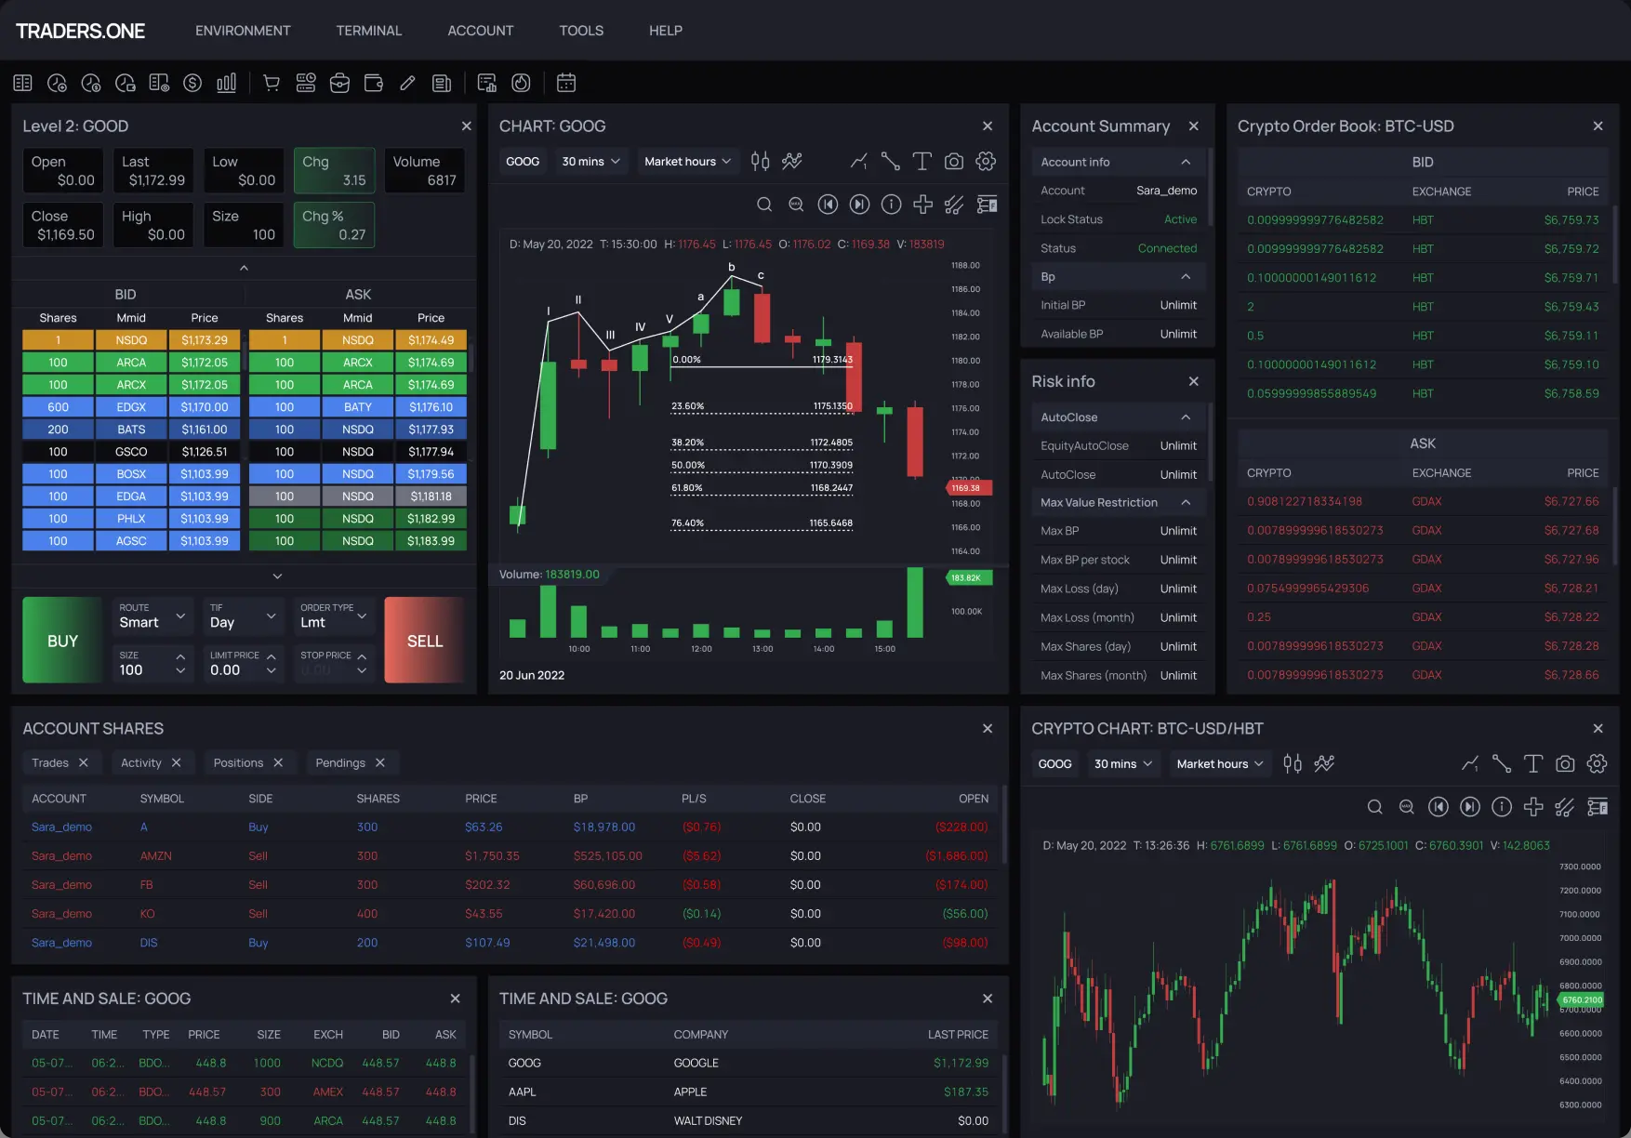Toggle the Chg highlight in Level 2 panel
Viewport: 1631px width, 1138px height.
pos(334,170)
